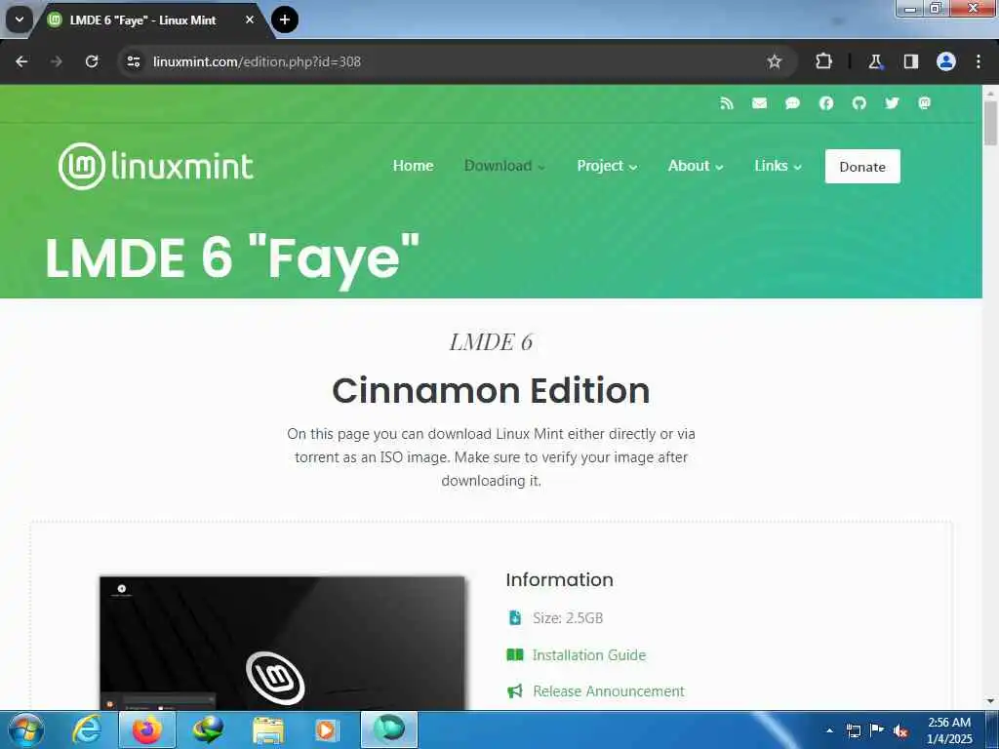Click the 'Cinnamon Edition' heading
This screenshot has height=749, width=999.
(x=491, y=390)
